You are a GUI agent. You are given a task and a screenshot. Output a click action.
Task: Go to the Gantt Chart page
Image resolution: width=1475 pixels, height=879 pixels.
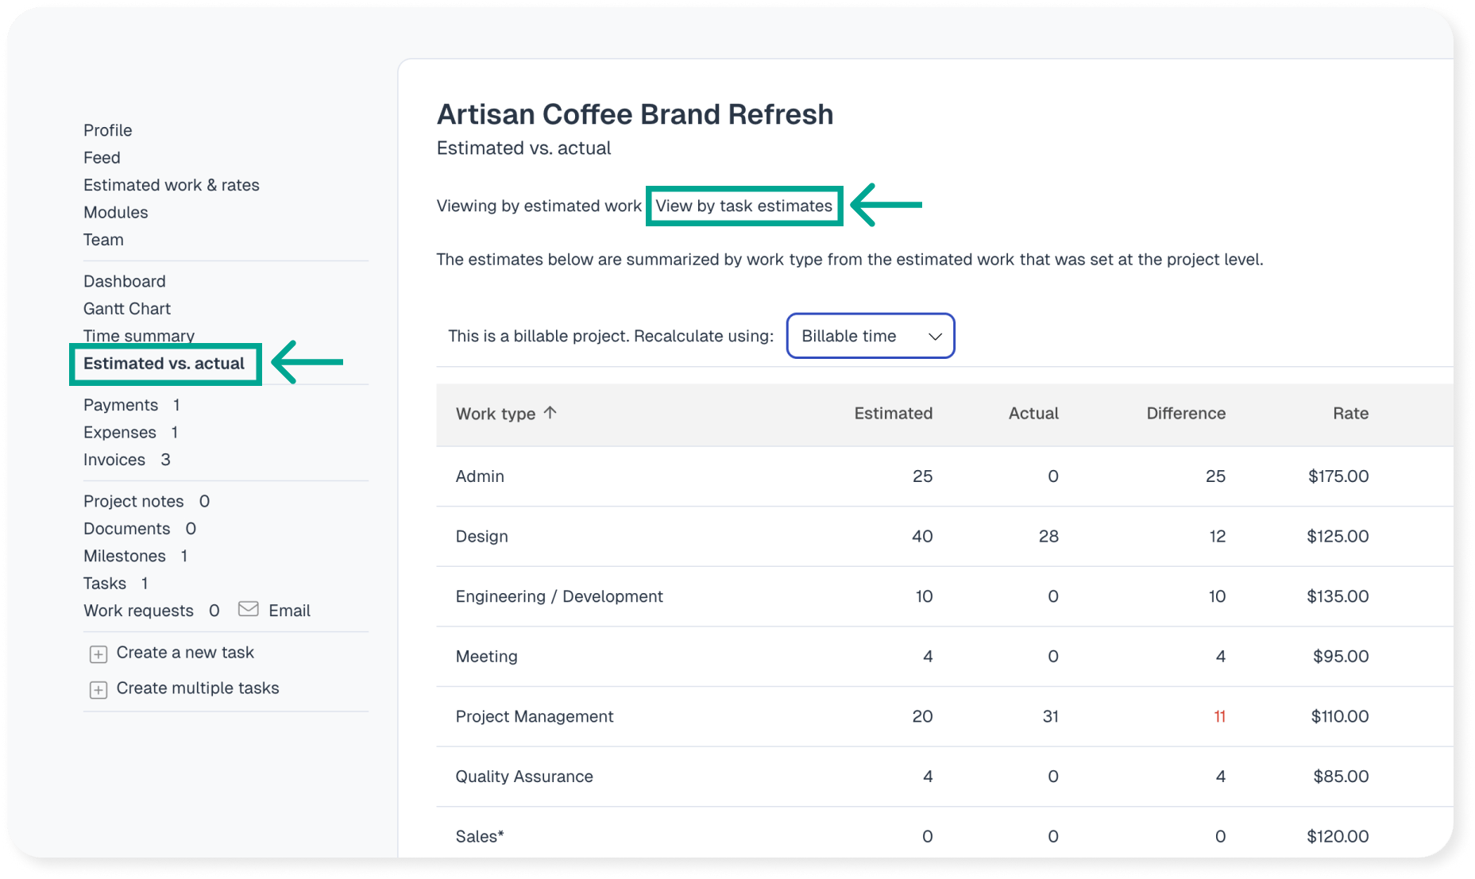(x=127, y=309)
